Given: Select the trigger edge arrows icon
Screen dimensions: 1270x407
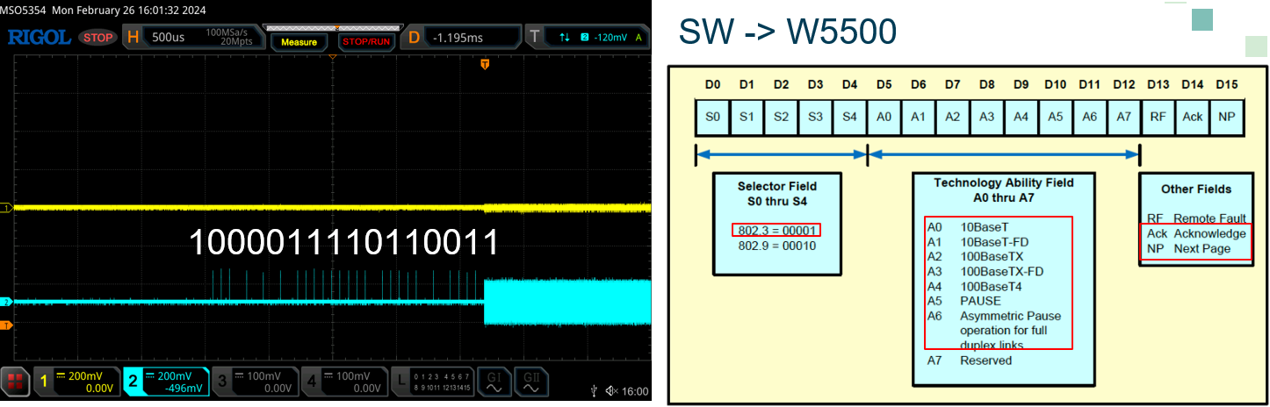Looking at the screenshot, I should 565,37.
